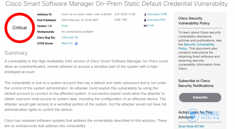This screenshot has width=235, height=129.
Task: Click the NOSEC watermark logo
Action: (x=203, y=115)
